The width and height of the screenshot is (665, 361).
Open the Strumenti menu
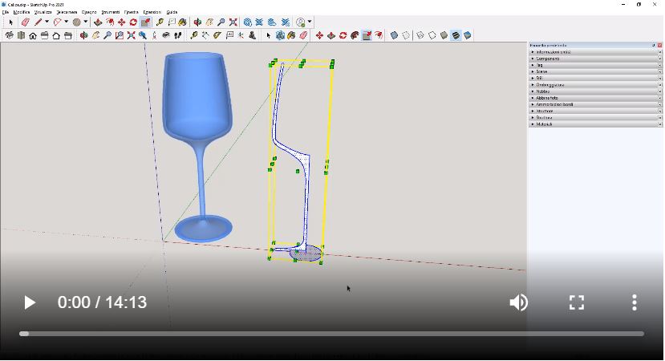pyautogui.click(x=110, y=12)
